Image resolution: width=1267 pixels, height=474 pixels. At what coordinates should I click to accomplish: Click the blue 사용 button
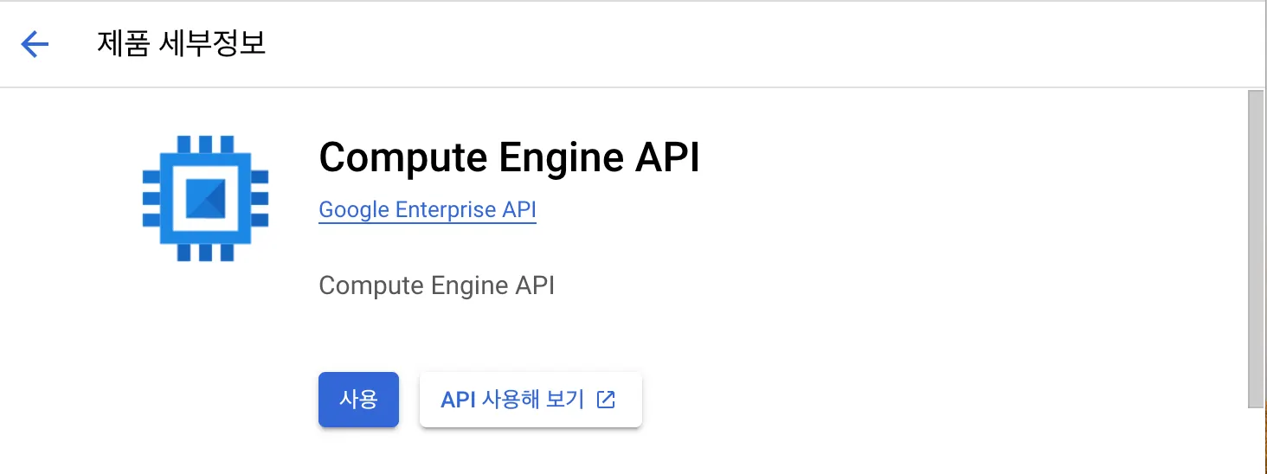tap(358, 400)
